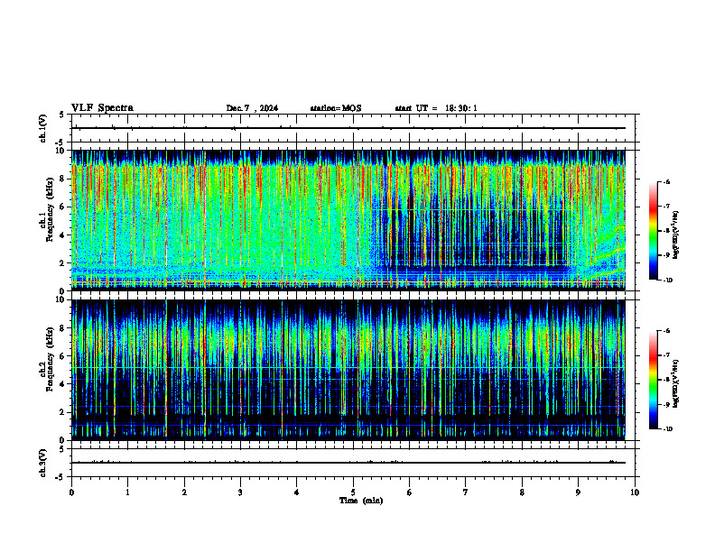
Task: Select the "start UT = 18:30:1" text
Action: [436, 108]
